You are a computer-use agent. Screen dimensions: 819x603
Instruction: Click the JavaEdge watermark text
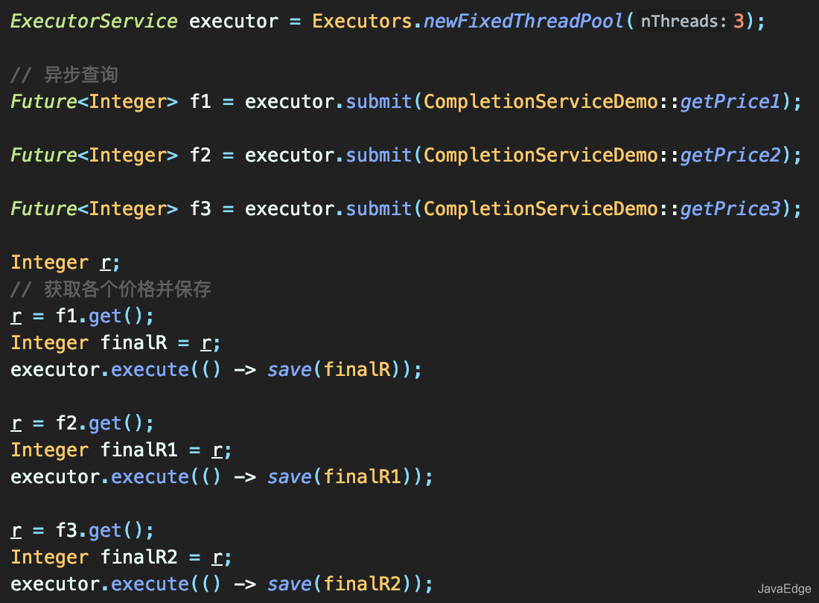[x=785, y=589]
